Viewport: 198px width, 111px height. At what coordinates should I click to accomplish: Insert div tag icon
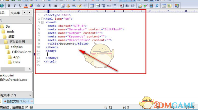pos(127,6)
